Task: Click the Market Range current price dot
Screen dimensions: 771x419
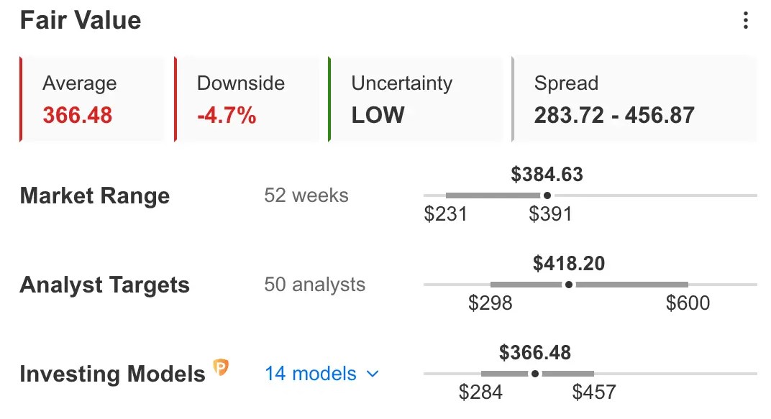Action: coord(547,195)
